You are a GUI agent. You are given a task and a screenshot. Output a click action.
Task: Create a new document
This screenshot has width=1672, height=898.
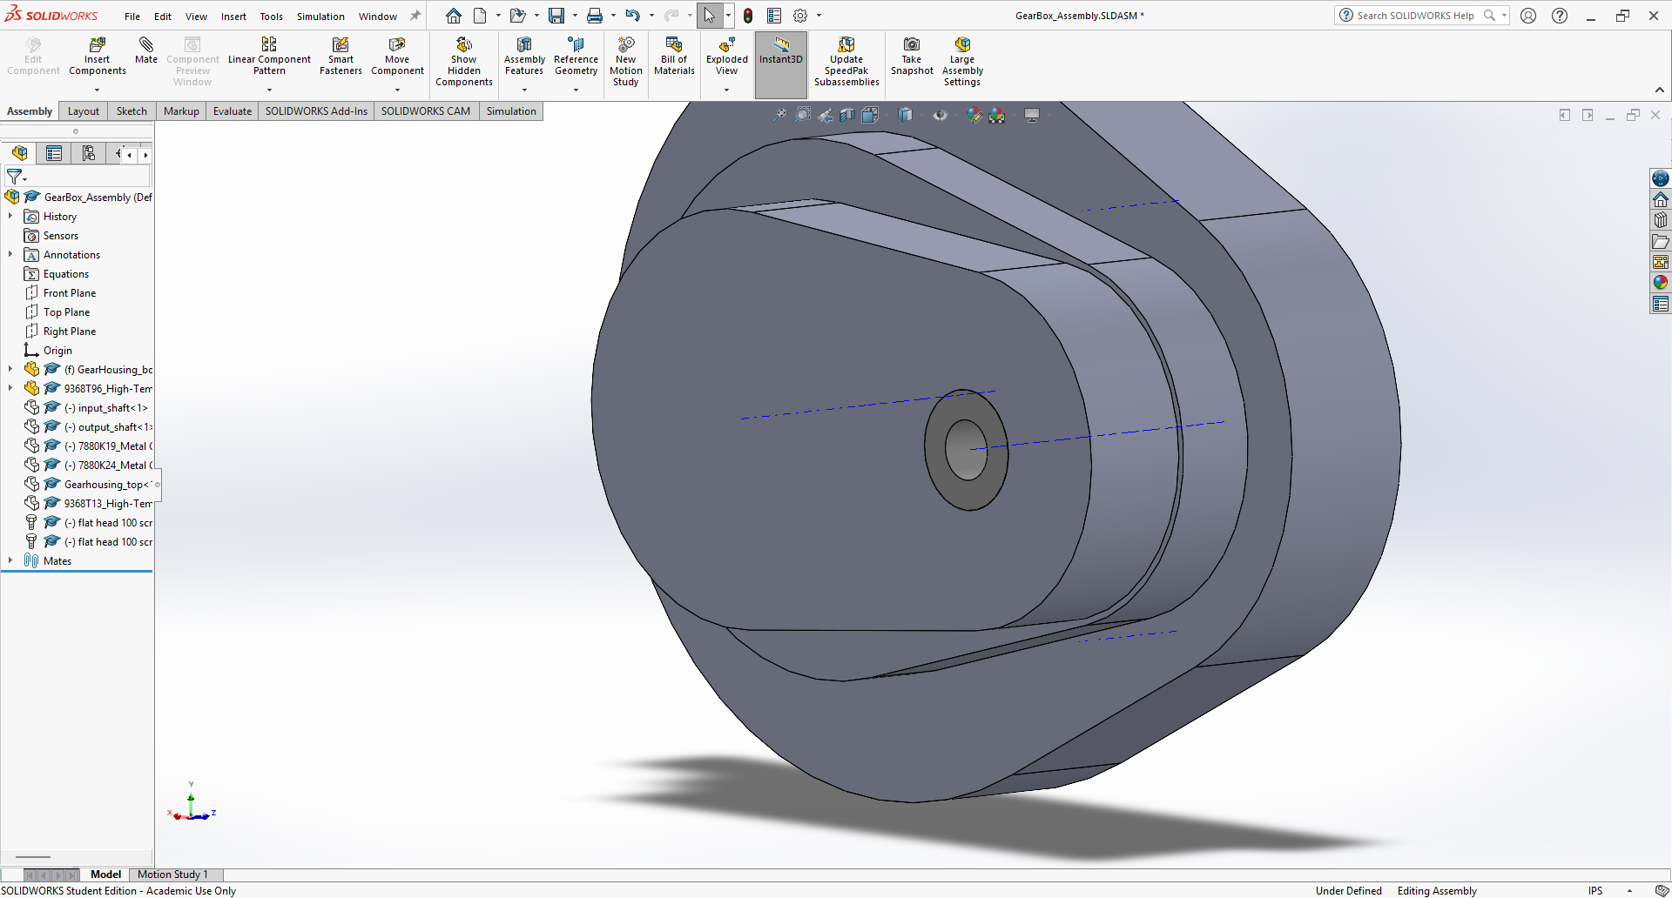(x=480, y=16)
